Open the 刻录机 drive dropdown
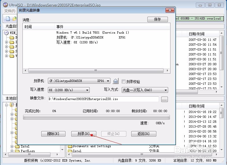 point(79,81)
